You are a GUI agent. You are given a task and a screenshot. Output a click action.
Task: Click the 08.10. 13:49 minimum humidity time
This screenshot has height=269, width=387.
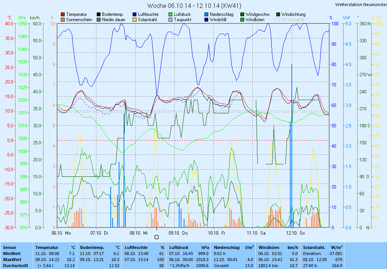[136, 254]
